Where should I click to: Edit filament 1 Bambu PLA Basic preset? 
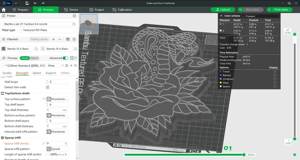click(36, 49)
